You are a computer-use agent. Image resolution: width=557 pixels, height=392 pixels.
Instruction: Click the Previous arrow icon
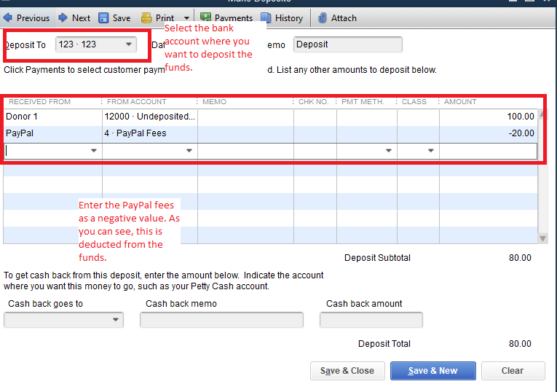(x=8, y=17)
